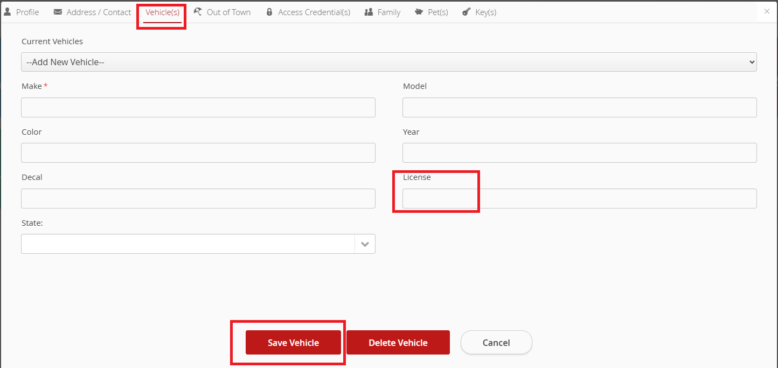Viewport: 778px width, 368px height.
Task: Switch to the Family tab
Action: coord(382,11)
